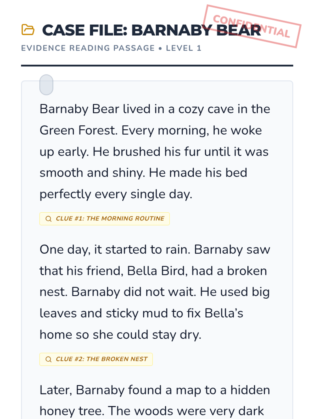Viewport: 314px width, 419px height.
Task: Click the dark divider line under header
Action: (157, 65)
